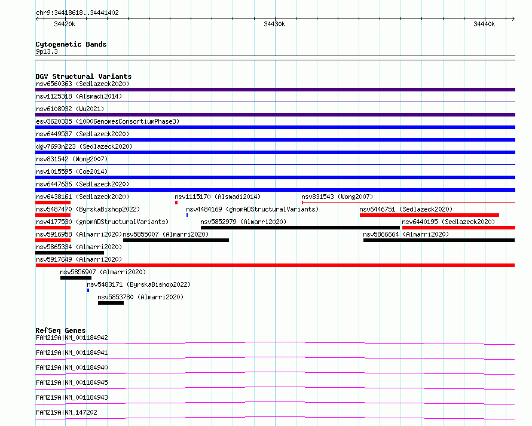This screenshot has height=426, width=532.
Task: Click the 34430k ruler tick label
Action: coord(274,24)
